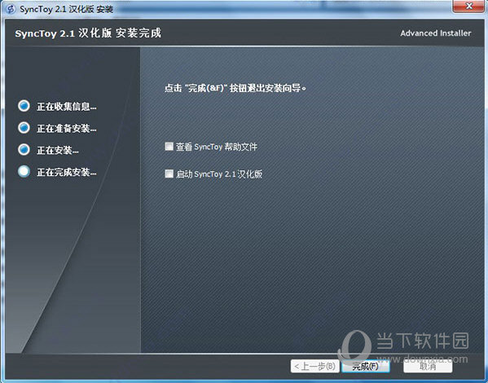
Task: Select the 正在准备安装 step label
Action: pos(67,128)
